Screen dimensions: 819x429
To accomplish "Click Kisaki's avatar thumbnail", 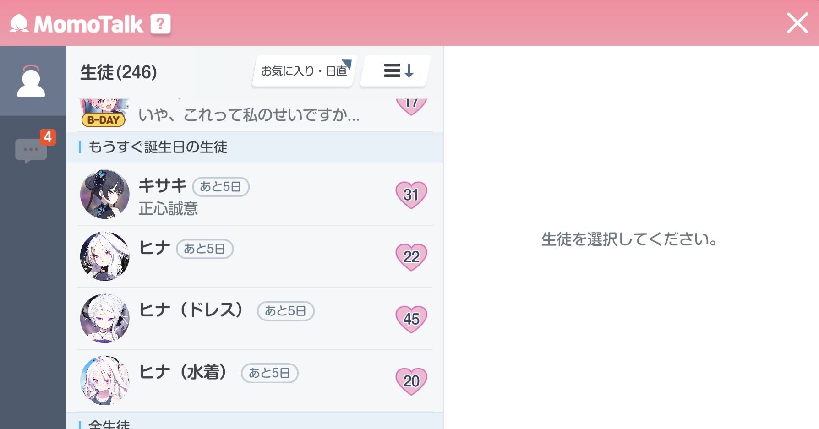I will pos(104,194).
